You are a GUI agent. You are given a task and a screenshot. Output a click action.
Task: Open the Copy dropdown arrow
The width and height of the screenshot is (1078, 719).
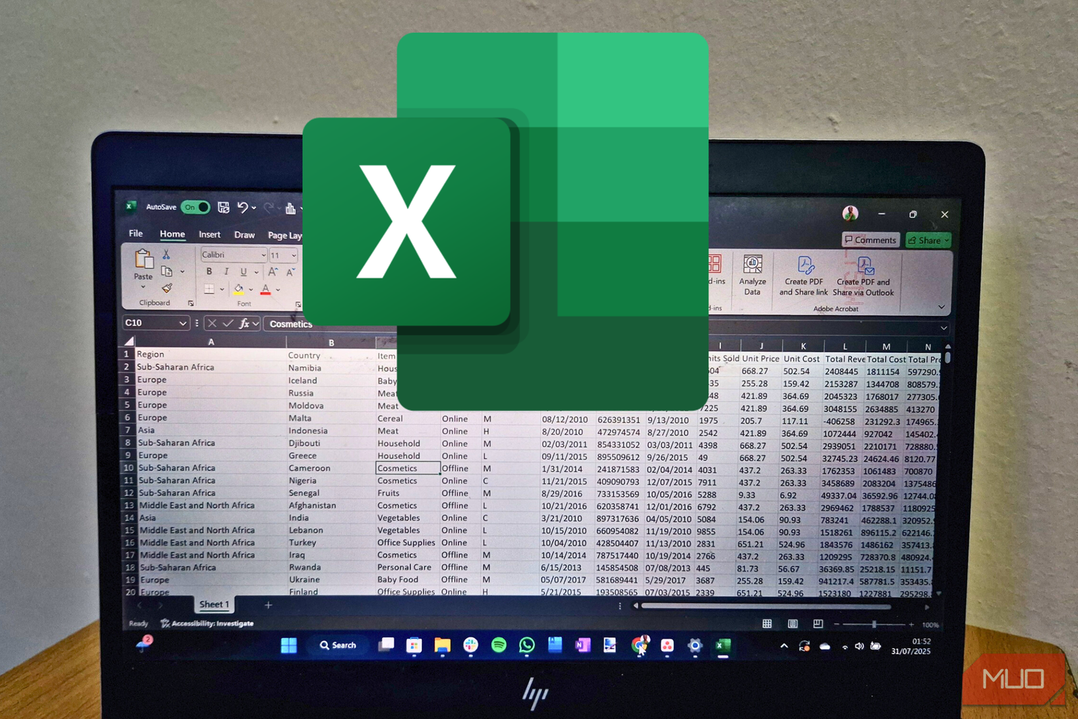point(182,272)
